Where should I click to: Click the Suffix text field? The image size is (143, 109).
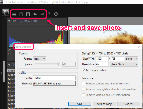click(54, 78)
